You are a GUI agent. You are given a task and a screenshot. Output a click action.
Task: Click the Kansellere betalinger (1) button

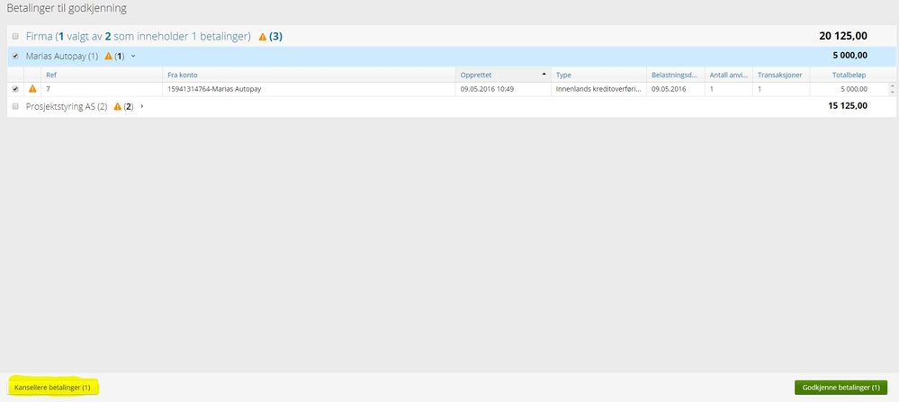click(x=53, y=388)
